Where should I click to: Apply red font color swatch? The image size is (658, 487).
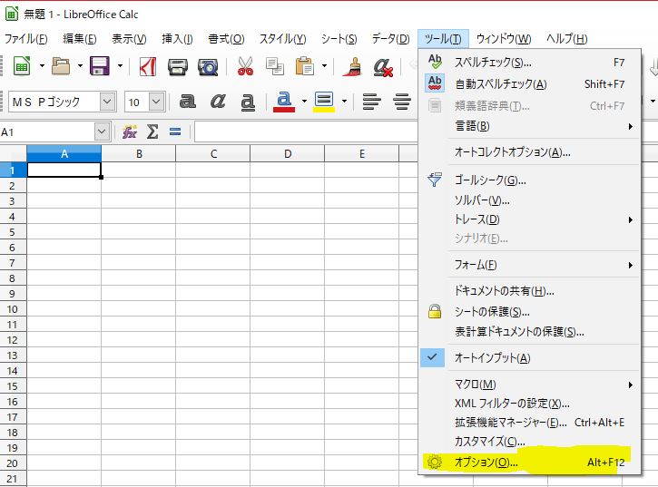[284, 110]
